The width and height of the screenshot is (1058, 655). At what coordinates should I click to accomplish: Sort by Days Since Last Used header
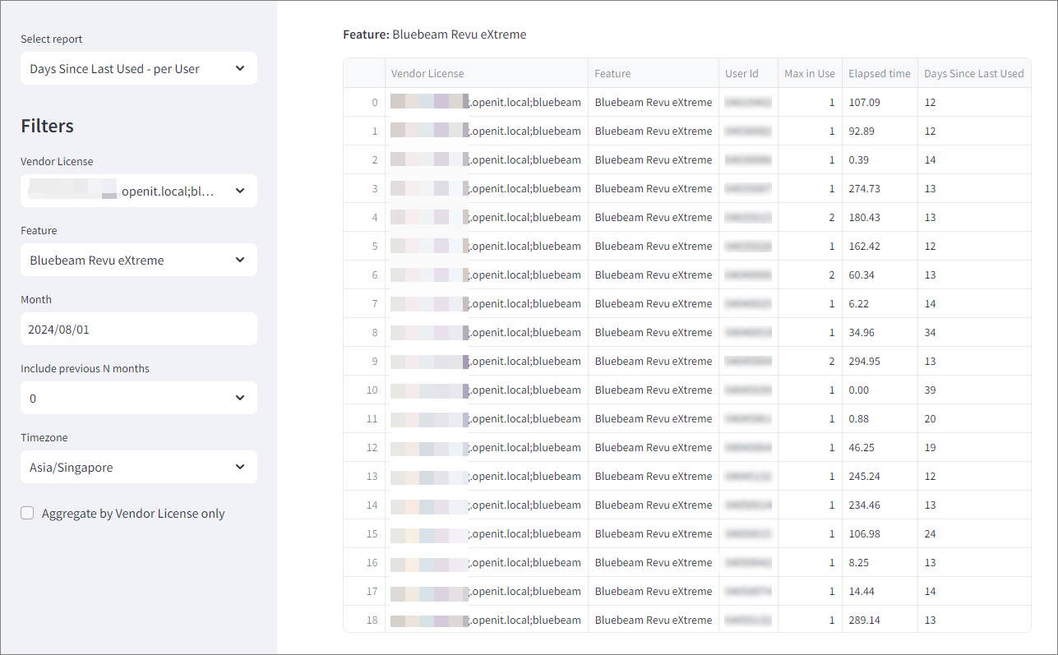click(x=973, y=73)
